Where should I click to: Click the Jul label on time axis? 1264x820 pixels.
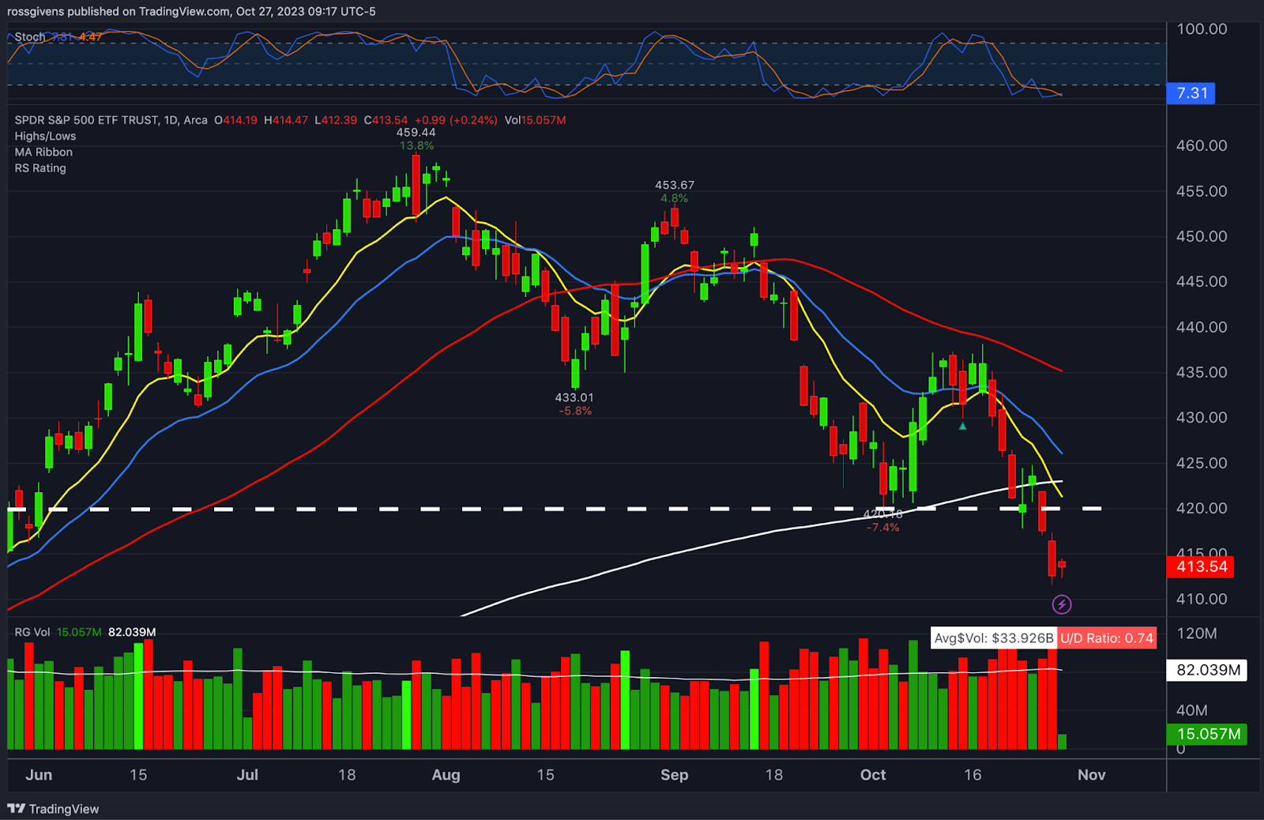click(247, 775)
